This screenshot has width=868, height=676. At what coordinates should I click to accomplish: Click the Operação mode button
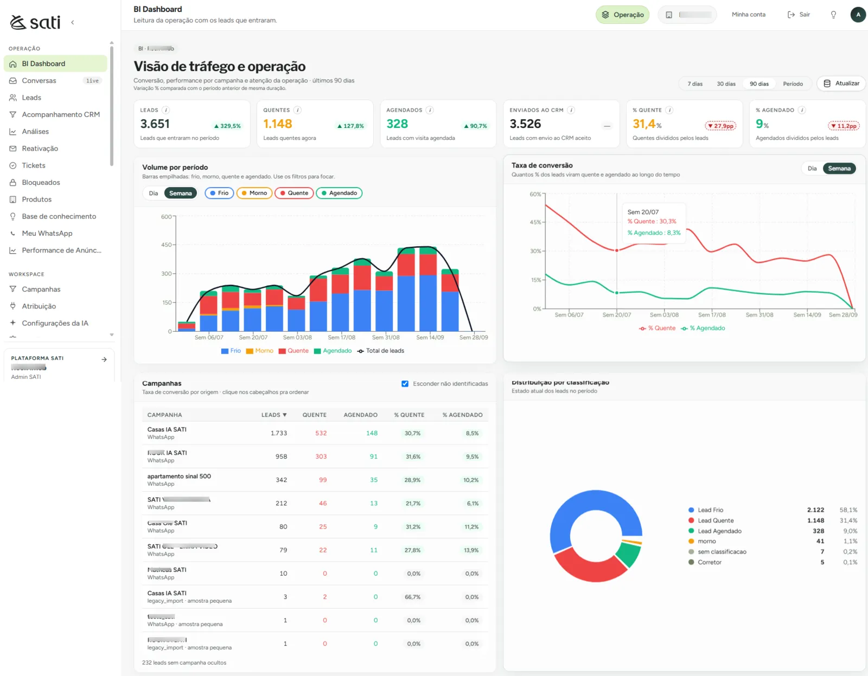pyautogui.click(x=622, y=15)
